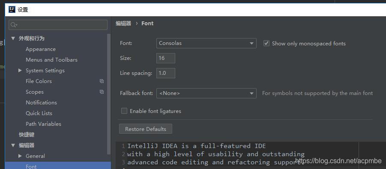Open 快捷键 settings page
Screen dimensions: 386x169
point(27,135)
